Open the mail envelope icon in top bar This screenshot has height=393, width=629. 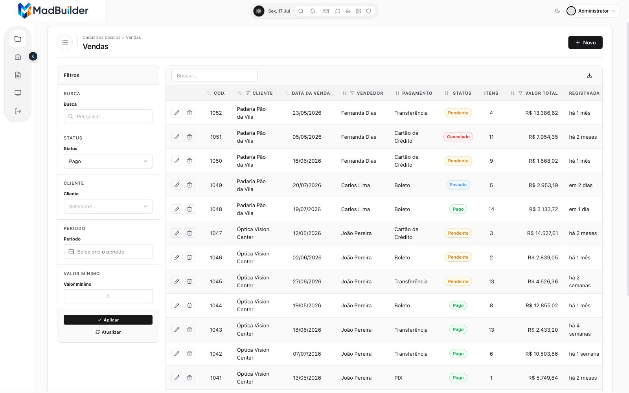(326, 11)
